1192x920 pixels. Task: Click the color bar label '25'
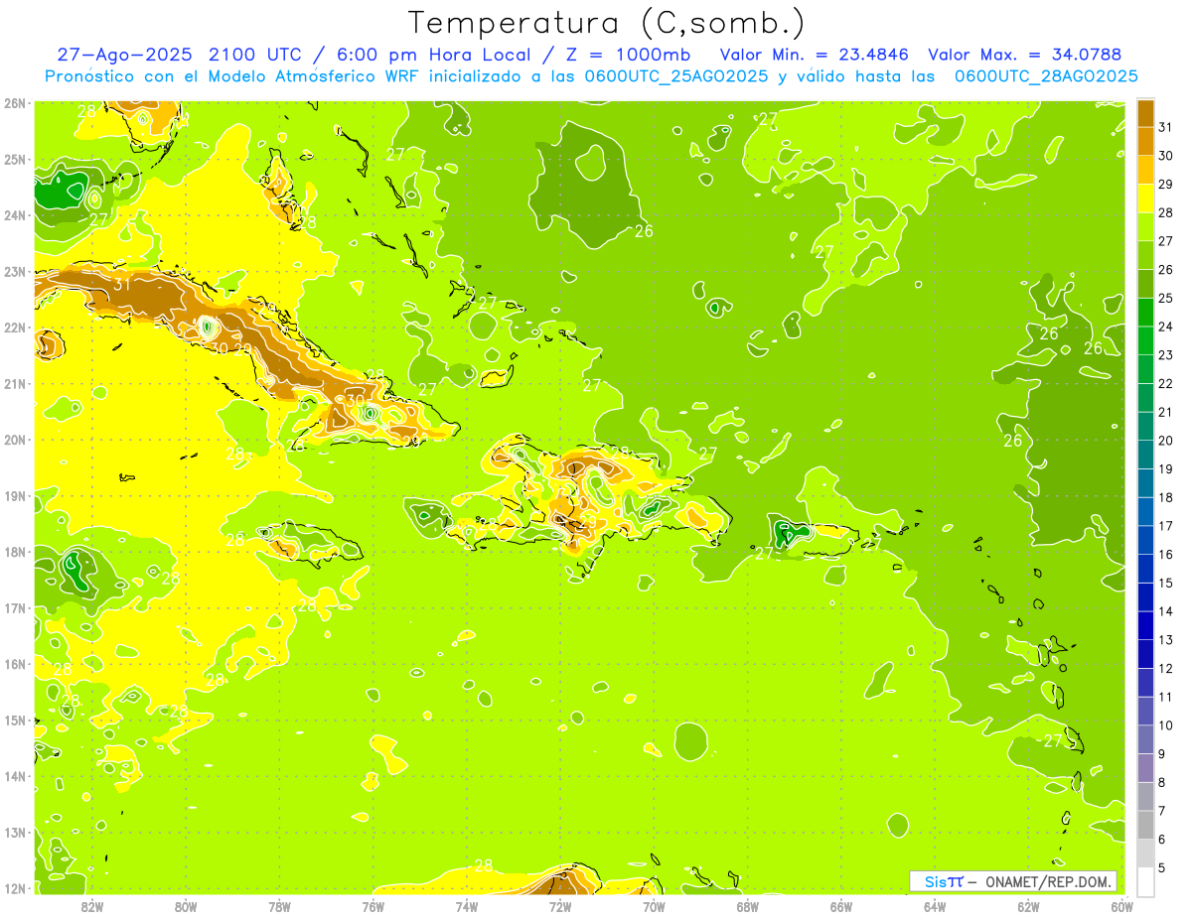coord(1165,298)
